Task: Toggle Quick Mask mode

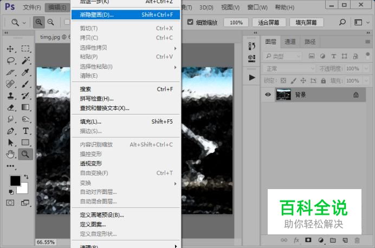Action: click(10, 203)
